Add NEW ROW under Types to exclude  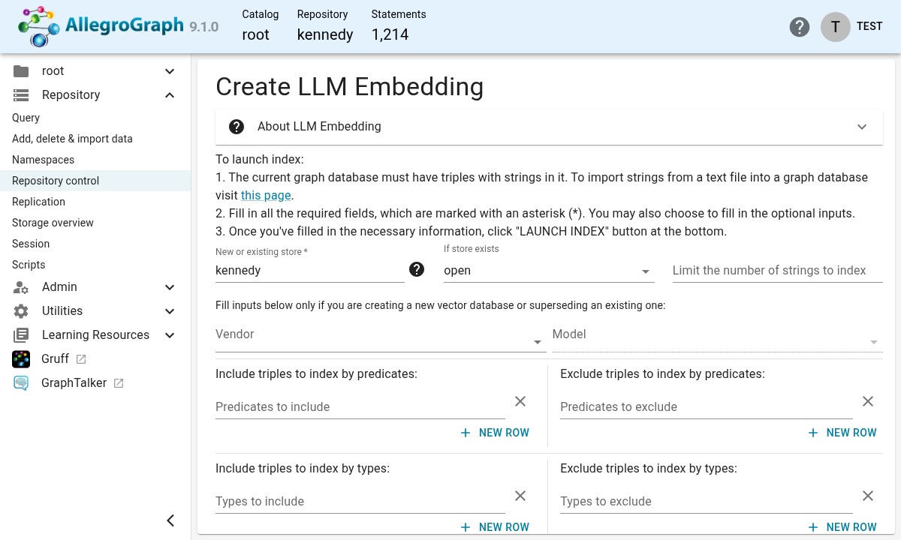tap(842, 527)
